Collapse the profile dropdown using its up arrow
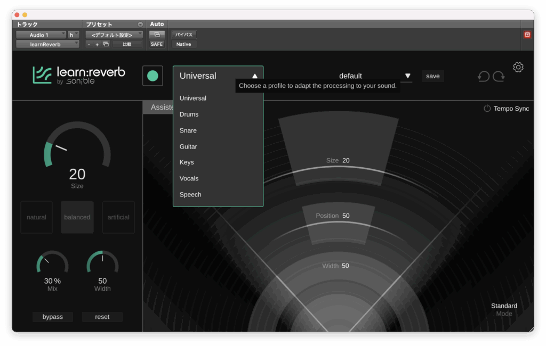Viewport: 546px width, 346px height. tap(255, 76)
